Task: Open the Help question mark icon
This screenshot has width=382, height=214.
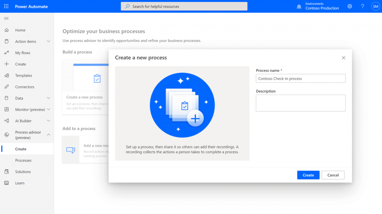Action: coord(363,6)
